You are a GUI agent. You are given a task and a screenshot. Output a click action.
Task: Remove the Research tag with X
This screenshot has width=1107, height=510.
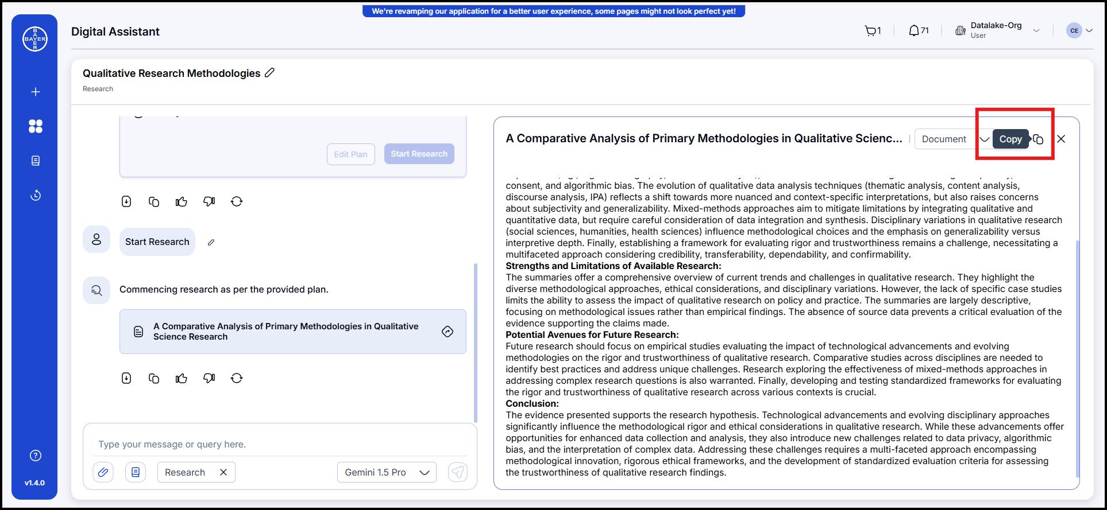coord(223,472)
